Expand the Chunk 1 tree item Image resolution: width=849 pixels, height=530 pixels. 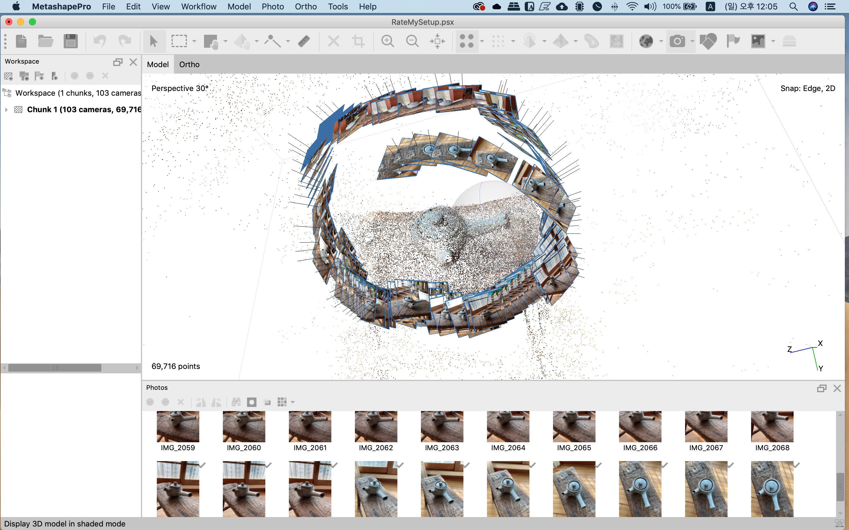click(6, 110)
